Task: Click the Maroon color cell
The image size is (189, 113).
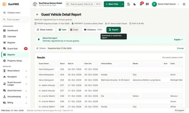Action: click(x=174, y=96)
